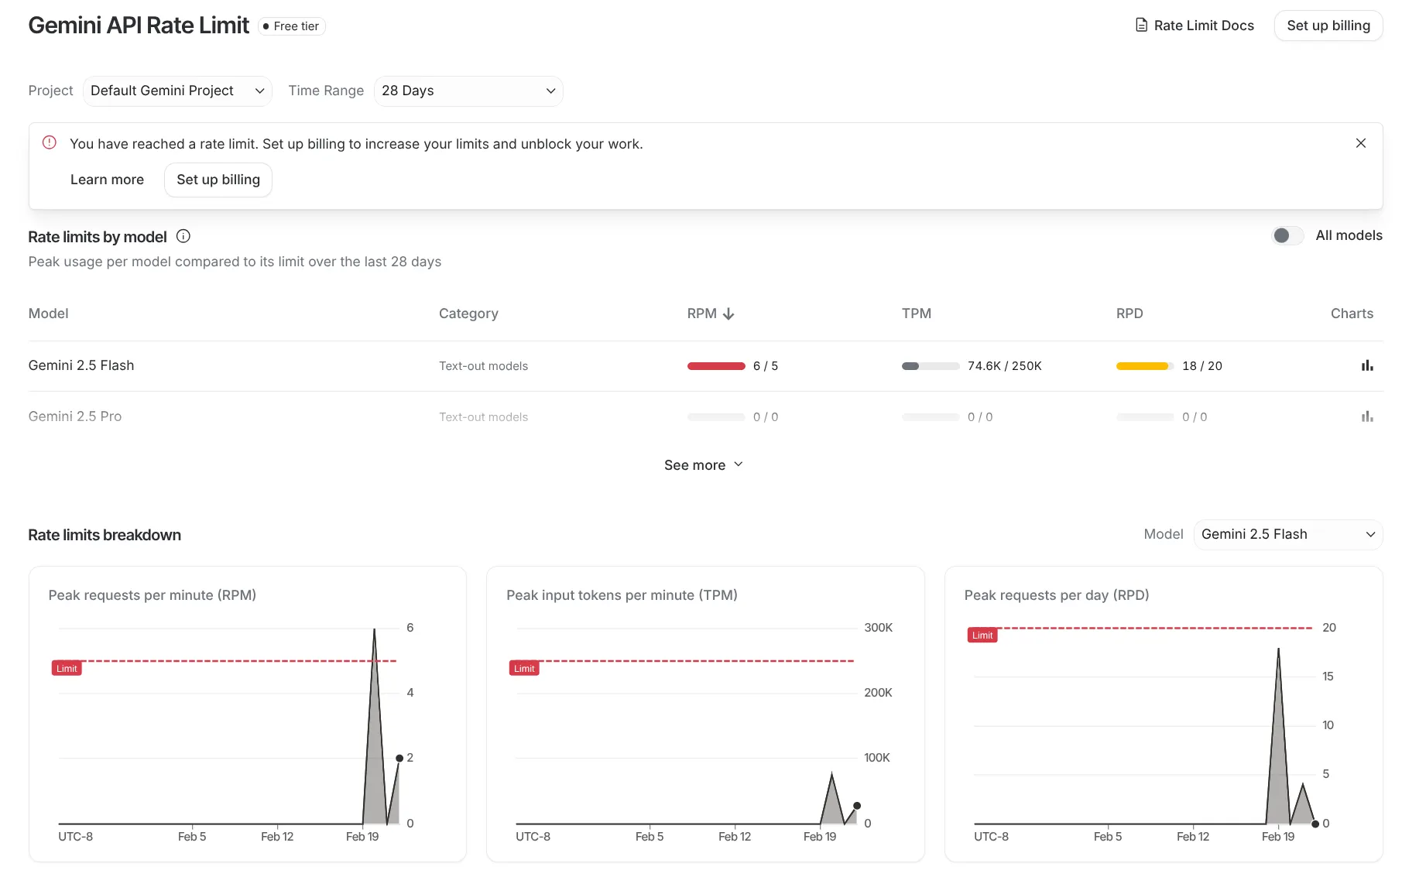
Task: Click the Limit label on the RPD chart
Action: coord(982,635)
